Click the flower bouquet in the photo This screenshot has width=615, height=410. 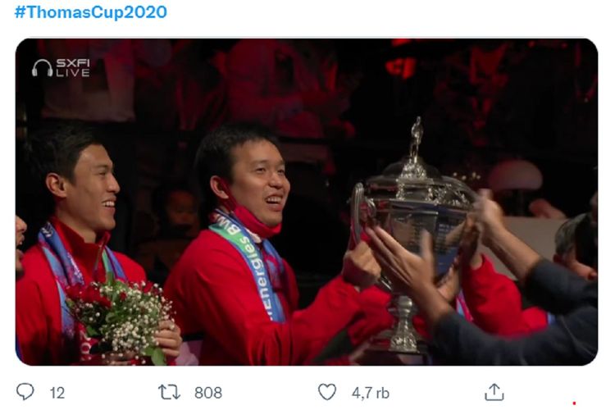click(x=119, y=318)
